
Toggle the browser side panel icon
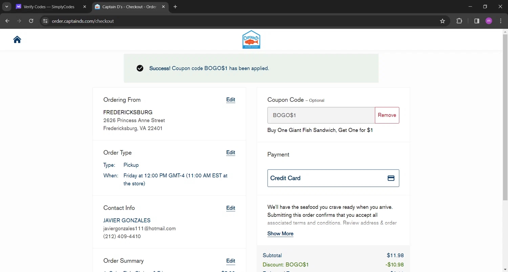(x=477, y=21)
